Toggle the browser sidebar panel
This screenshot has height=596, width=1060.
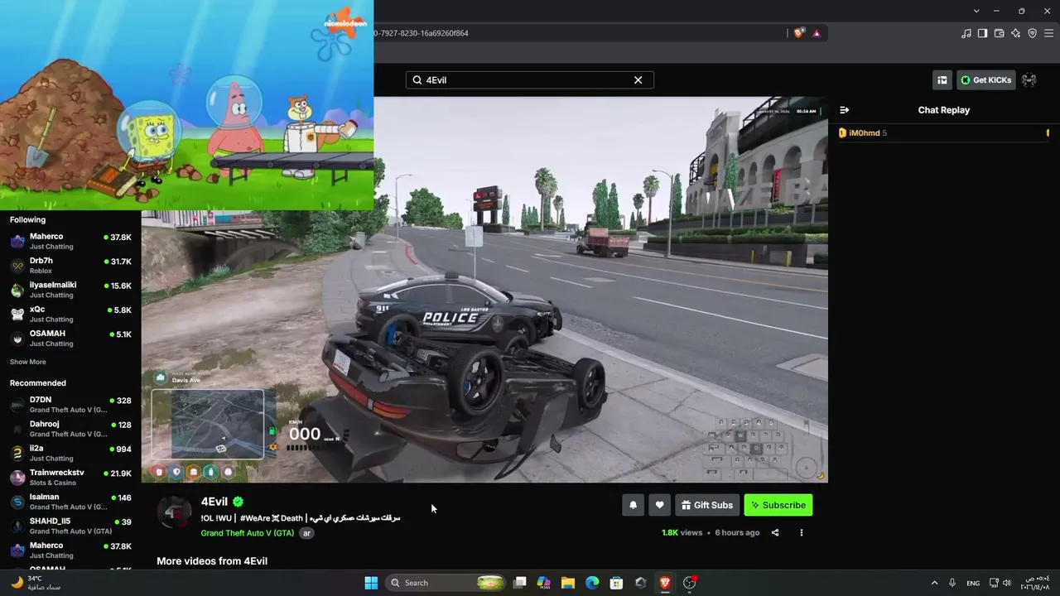click(x=982, y=33)
